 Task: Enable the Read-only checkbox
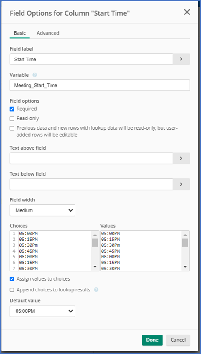(x=12, y=119)
